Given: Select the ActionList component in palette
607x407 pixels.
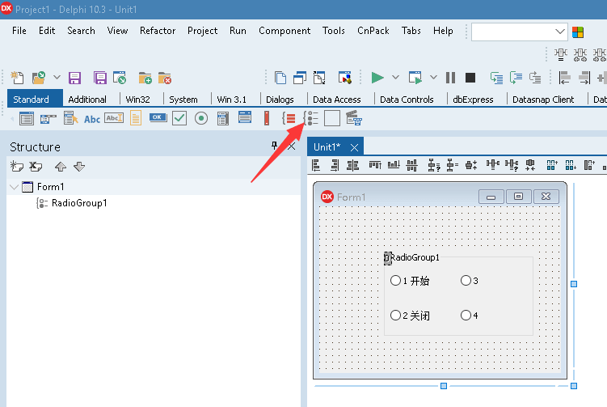Looking at the screenshot, I should 354,118.
